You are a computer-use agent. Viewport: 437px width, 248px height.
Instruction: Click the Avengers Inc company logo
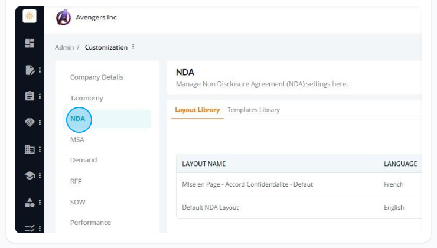(x=64, y=17)
